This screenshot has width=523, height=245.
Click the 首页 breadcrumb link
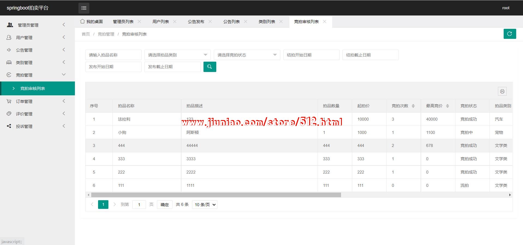pos(86,34)
